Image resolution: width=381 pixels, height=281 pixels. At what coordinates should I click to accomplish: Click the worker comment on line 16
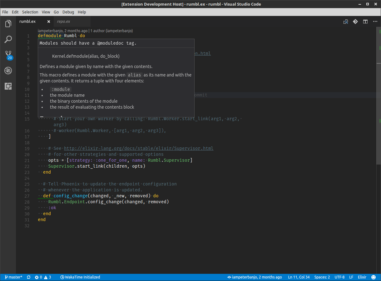point(110,131)
